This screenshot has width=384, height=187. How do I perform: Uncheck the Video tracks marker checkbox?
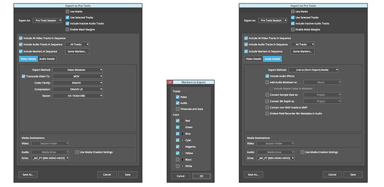pos(178,97)
